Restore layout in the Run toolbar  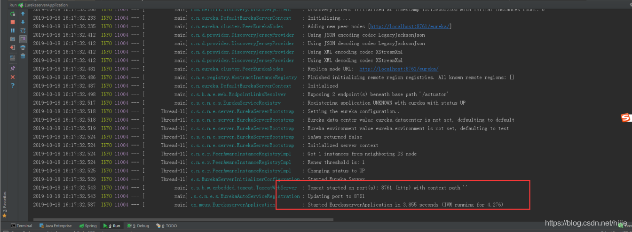coord(13,57)
